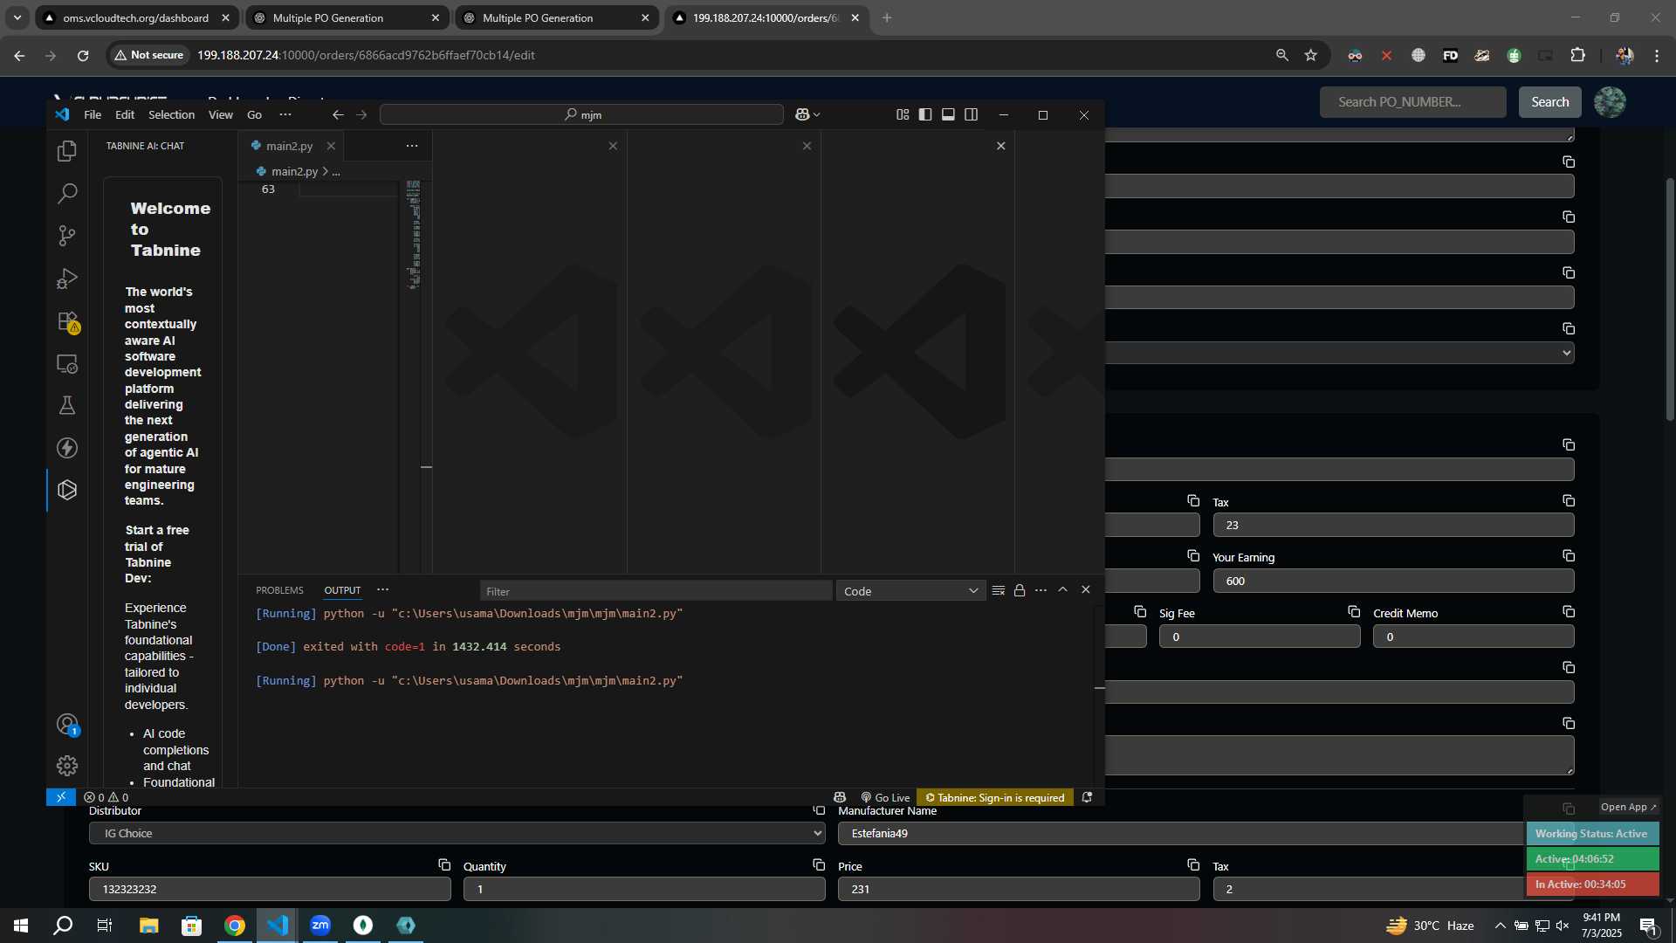Click the browser page vertical scrollbar
This screenshot has height=943, width=1676.
point(1670,299)
